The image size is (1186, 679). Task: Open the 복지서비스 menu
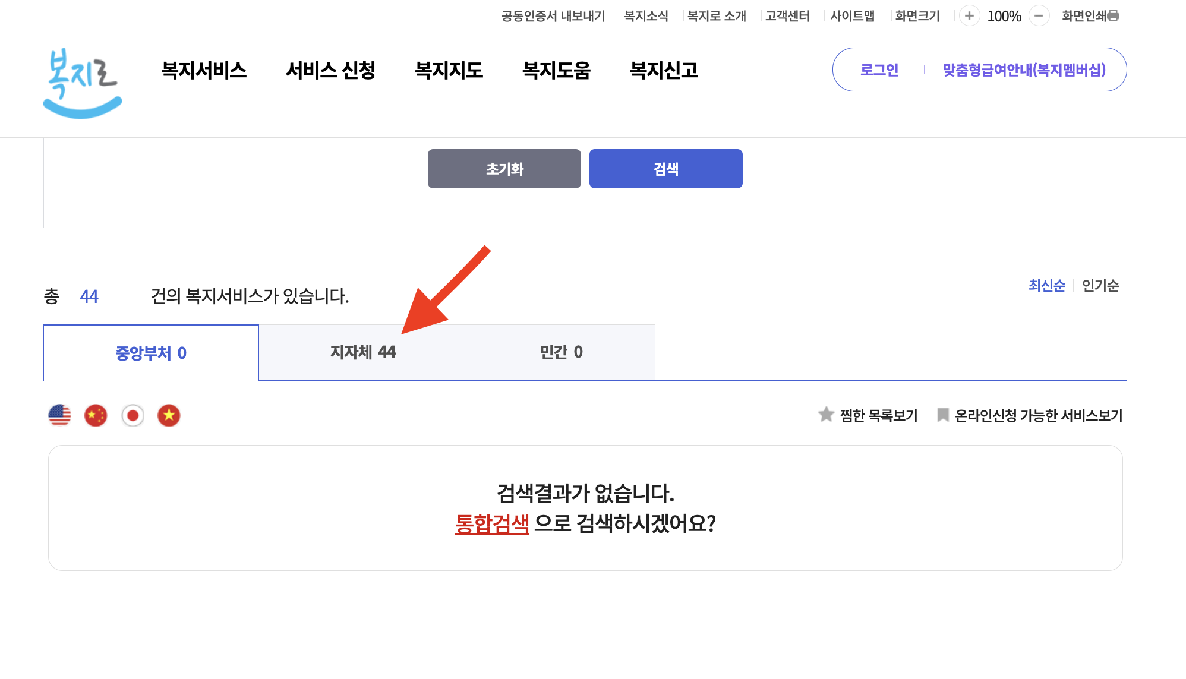(x=204, y=70)
